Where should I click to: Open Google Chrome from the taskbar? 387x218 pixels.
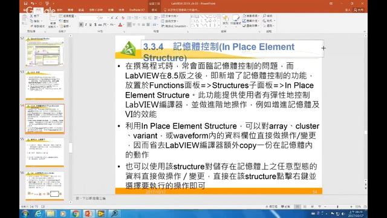click(76, 213)
